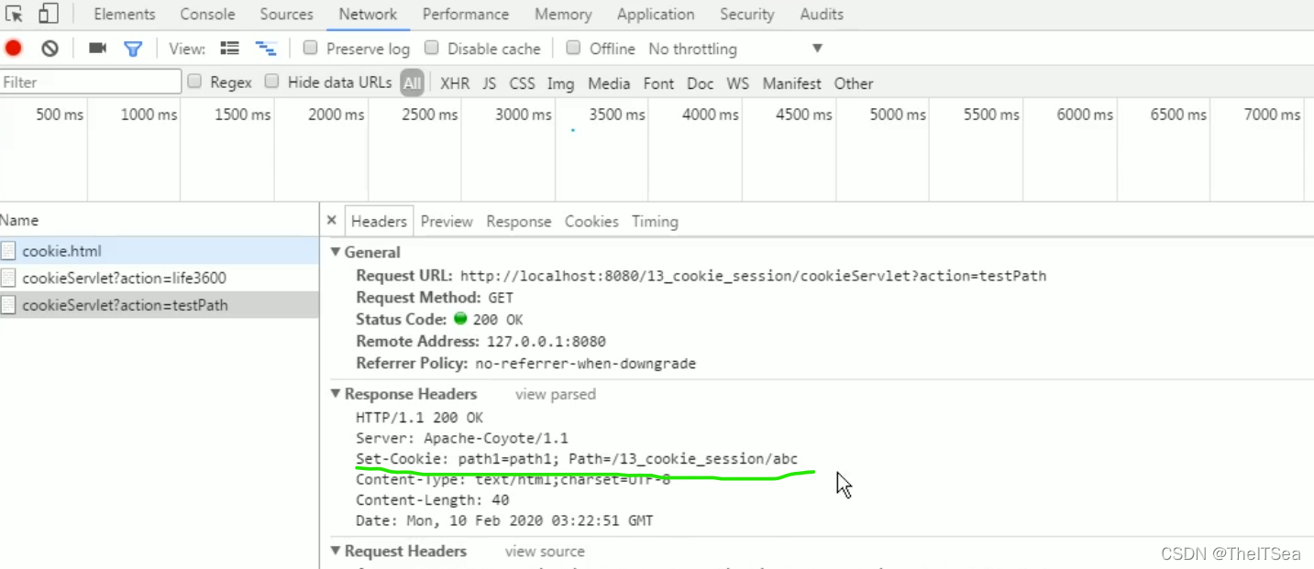Tick the Offline checkbox
This screenshot has width=1314, height=569.
pos(573,48)
